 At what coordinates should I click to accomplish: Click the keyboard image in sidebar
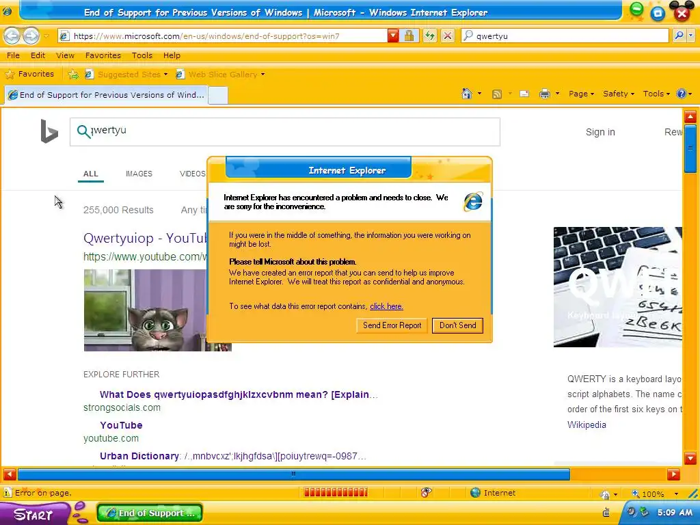coord(617,287)
